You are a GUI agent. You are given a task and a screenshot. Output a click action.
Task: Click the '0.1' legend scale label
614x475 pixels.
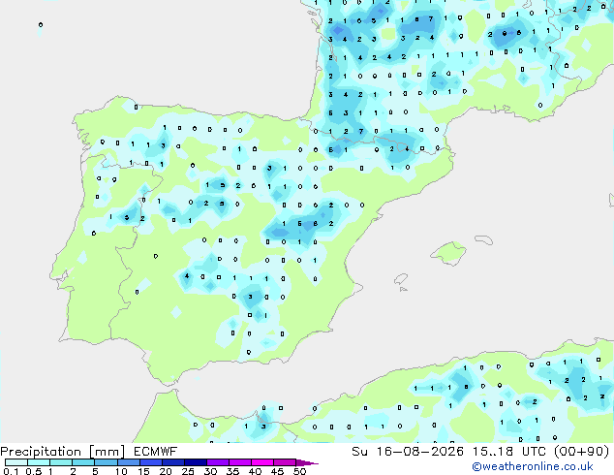pos(11,471)
